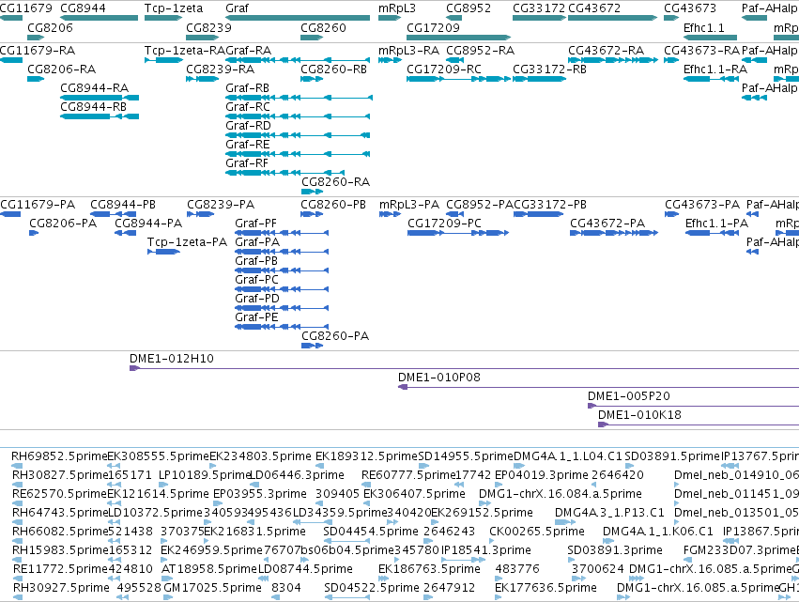Select the Graf-PC protein glyph
The width and height of the screenshot is (799, 602).
pyautogui.click(x=282, y=289)
